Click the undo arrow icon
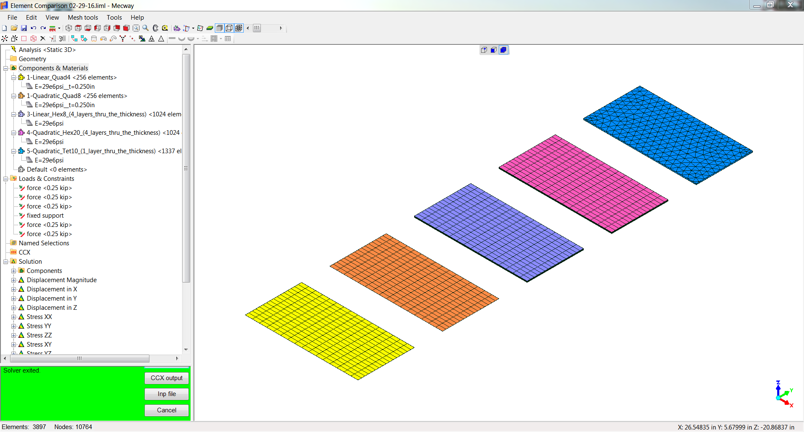The width and height of the screenshot is (804, 432). click(33, 28)
